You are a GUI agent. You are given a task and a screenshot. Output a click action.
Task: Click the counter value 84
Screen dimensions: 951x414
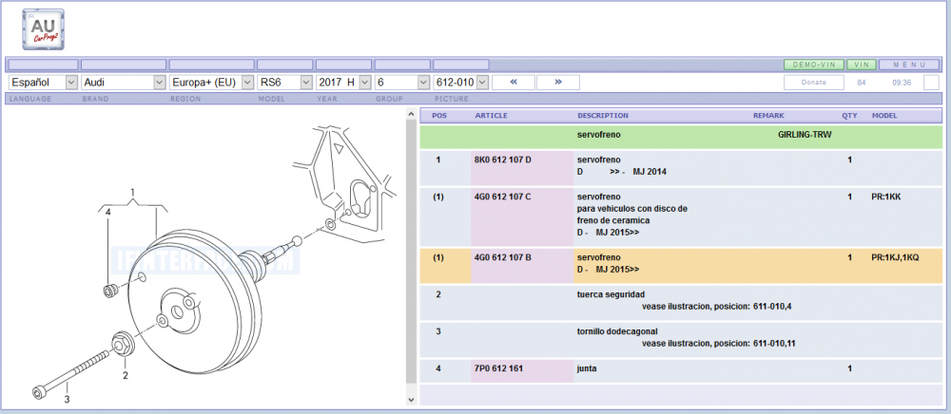[862, 83]
